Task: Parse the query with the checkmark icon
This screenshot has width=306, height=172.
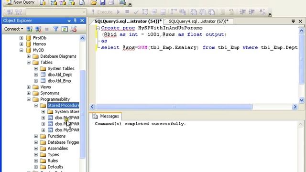Action: point(136,12)
